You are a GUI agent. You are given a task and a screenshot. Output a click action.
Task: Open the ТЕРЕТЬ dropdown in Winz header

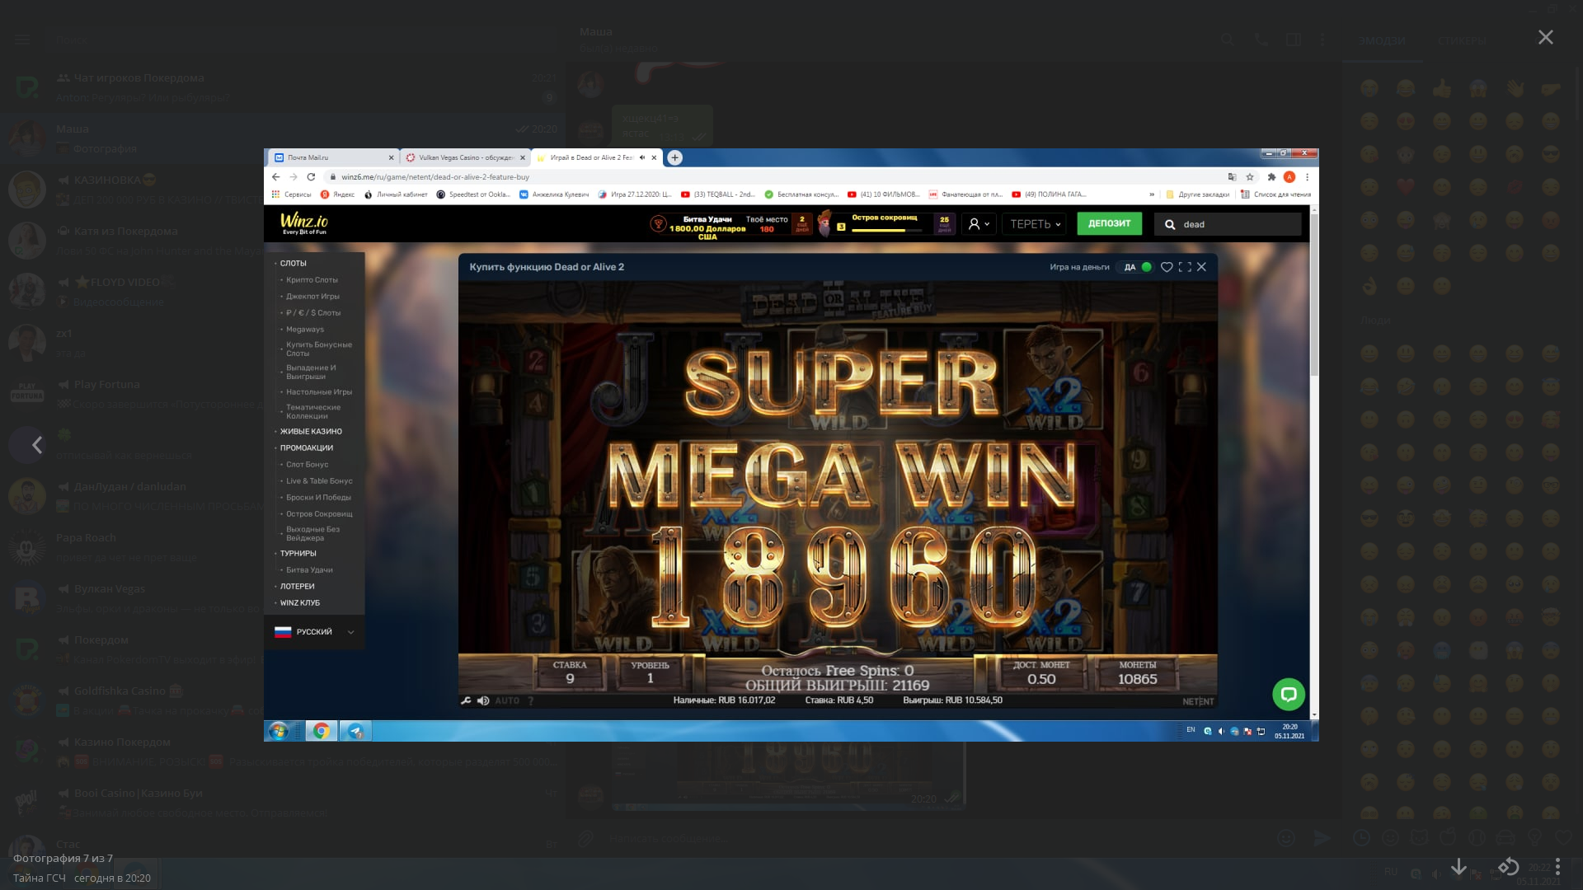pyautogui.click(x=1036, y=224)
